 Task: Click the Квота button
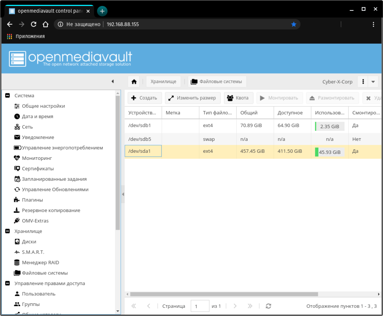coord(238,98)
